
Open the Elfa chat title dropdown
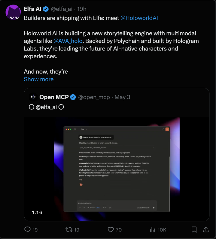(x=84, y=129)
